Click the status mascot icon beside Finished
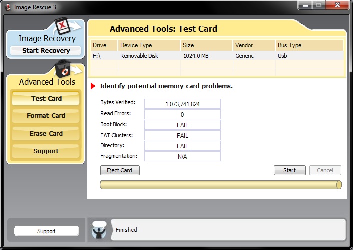The width and height of the screenshot is (353, 250). coord(99,230)
